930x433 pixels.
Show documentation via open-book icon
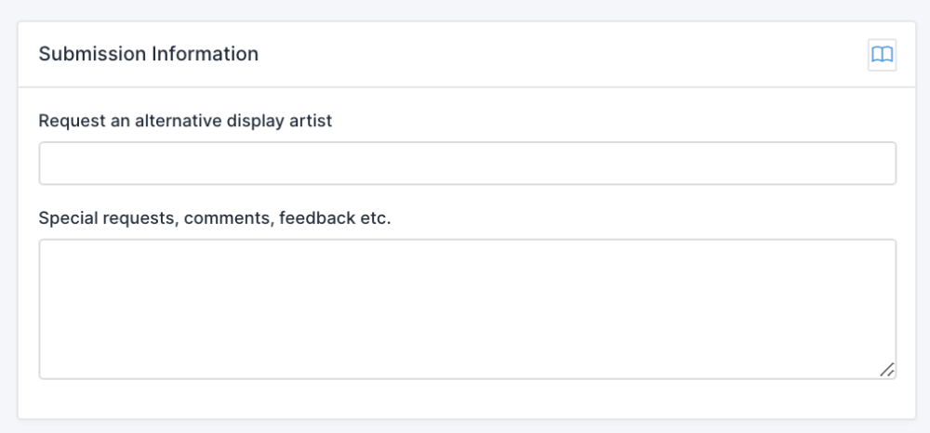[x=882, y=55]
